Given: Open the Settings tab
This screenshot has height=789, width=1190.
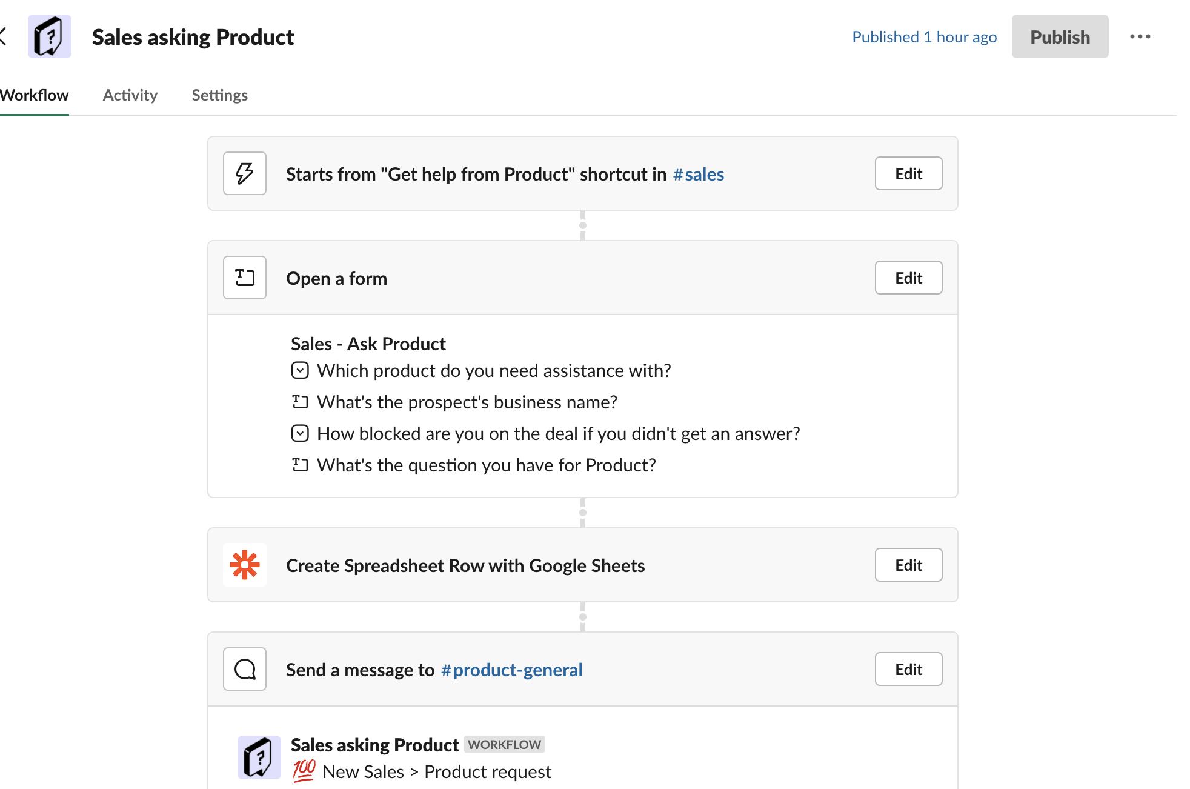Looking at the screenshot, I should click(x=219, y=95).
